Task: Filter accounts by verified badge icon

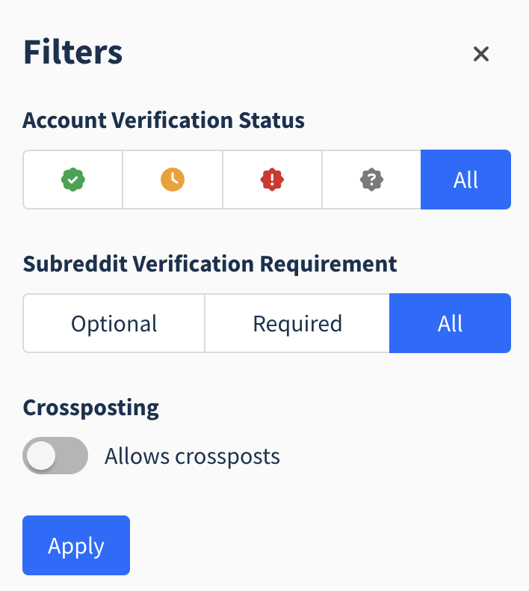Action: 73,180
